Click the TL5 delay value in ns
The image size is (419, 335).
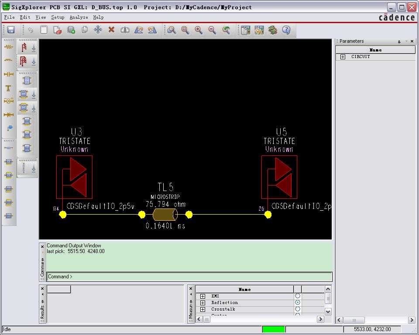click(165, 226)
